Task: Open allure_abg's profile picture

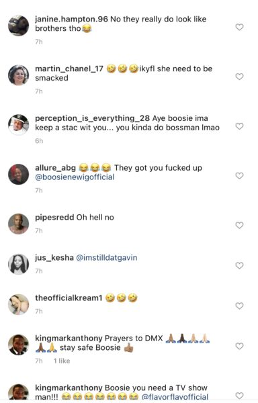Action: (x=19, y=174)
